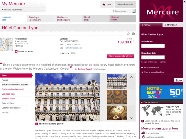Click the Locate on a map arrow icon

point(16,51)
